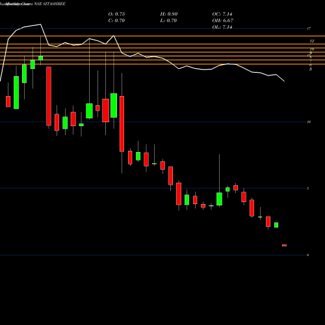
Task: Click the close price "C: 0.70"
Action: coord(116,21)
